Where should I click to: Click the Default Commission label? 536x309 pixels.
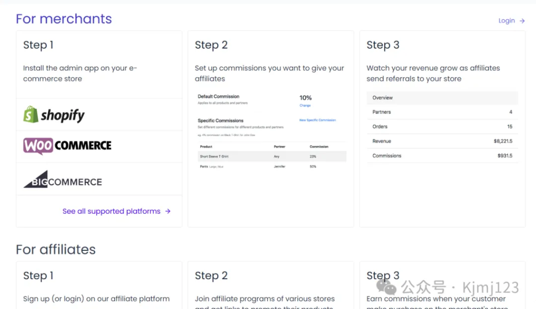pos(218,96)
